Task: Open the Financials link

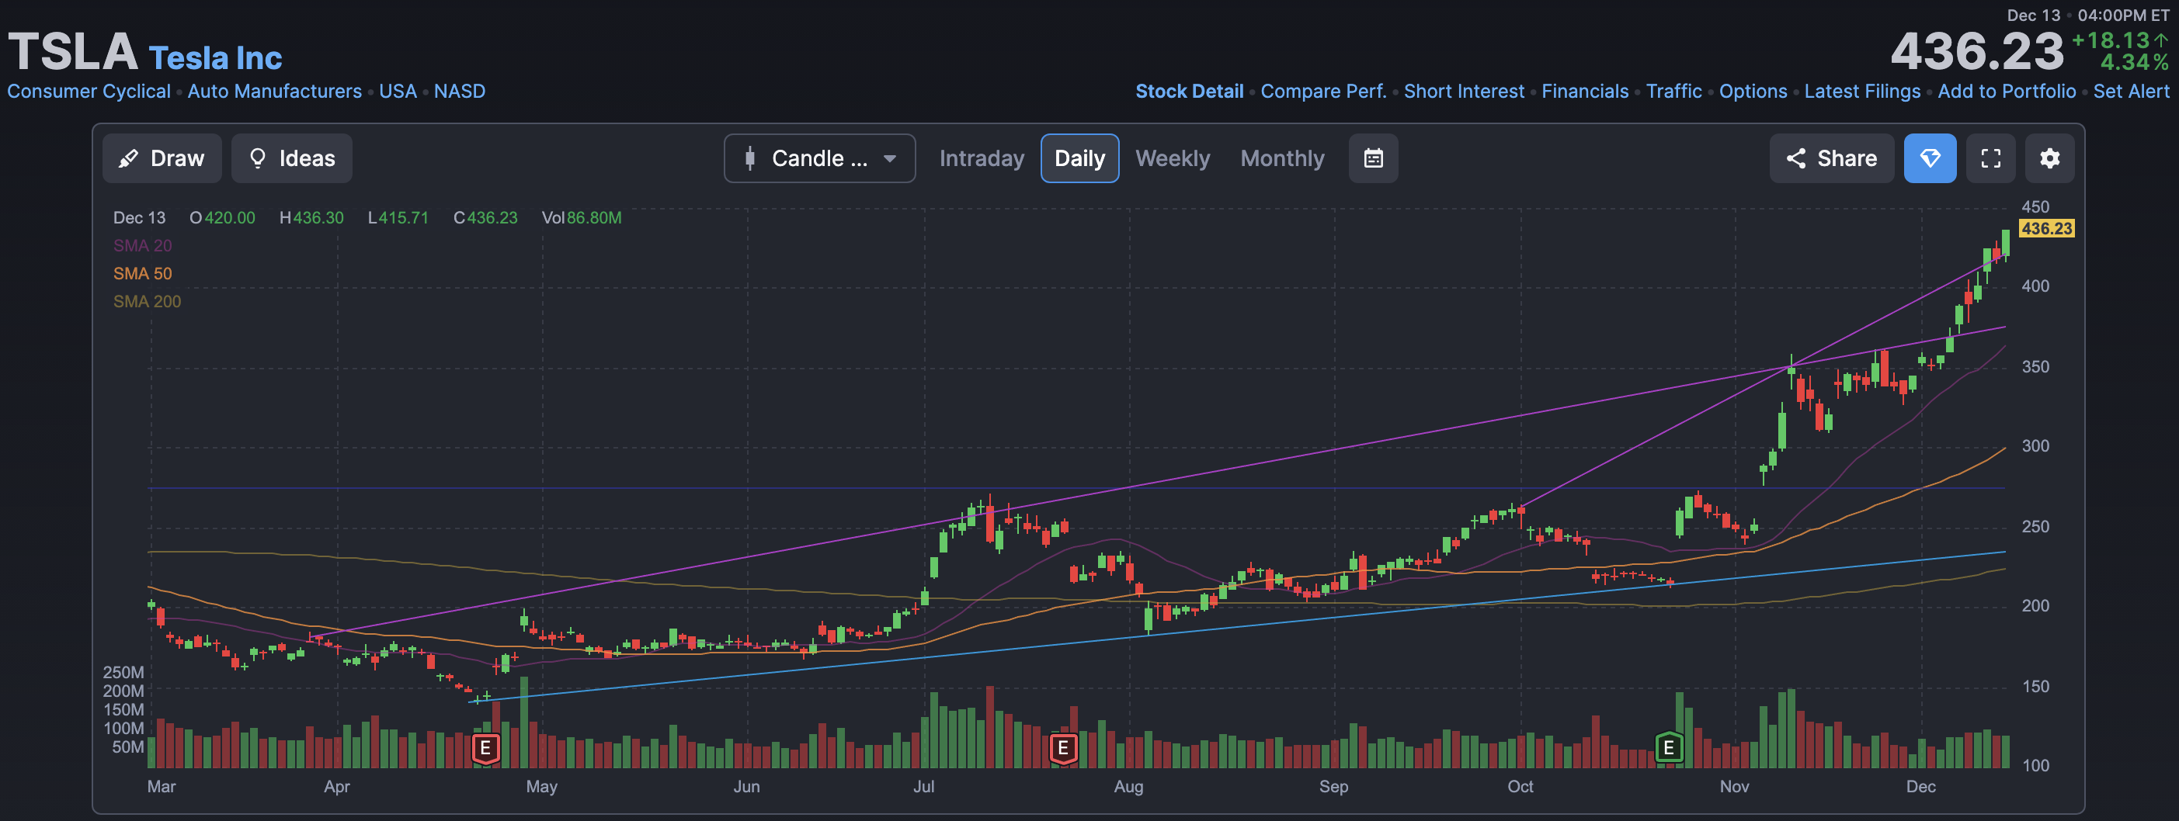Action: tap(1584, 92)
